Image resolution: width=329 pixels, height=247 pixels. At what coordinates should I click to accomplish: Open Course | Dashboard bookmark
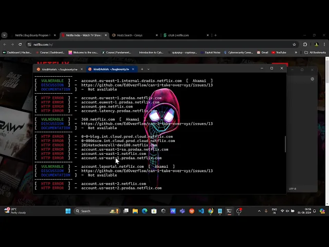point(50,52)
